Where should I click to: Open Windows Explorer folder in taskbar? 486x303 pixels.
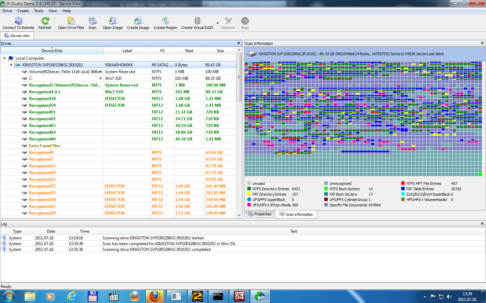coord(30,297)
